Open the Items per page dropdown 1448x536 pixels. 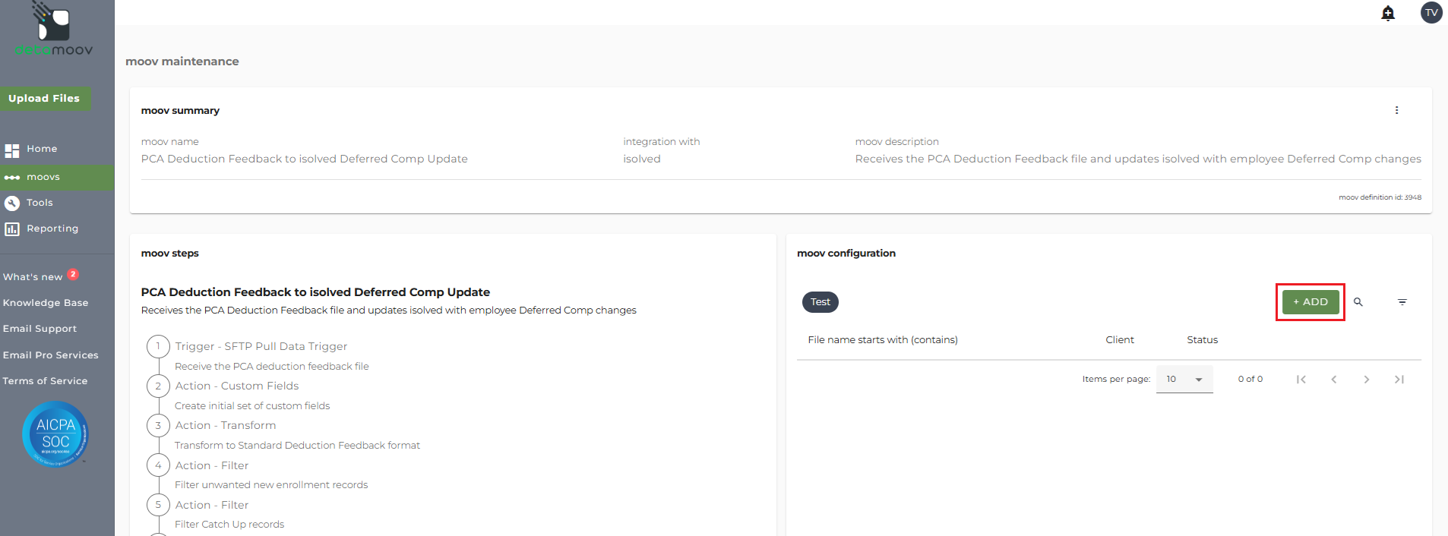click(1184, 379)
